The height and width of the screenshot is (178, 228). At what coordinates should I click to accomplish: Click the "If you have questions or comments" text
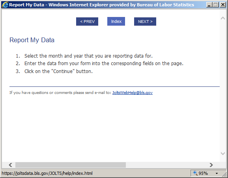pyautogui.click(x=60, y=93)
